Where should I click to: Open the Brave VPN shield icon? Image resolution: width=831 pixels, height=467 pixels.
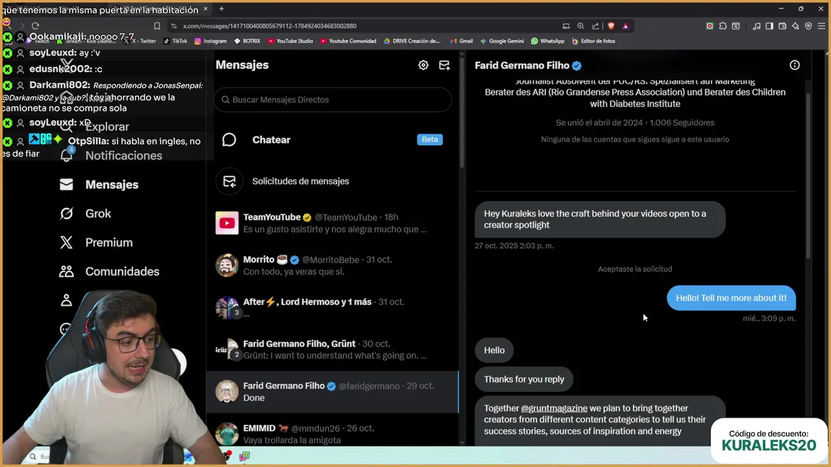coord(808,26)
